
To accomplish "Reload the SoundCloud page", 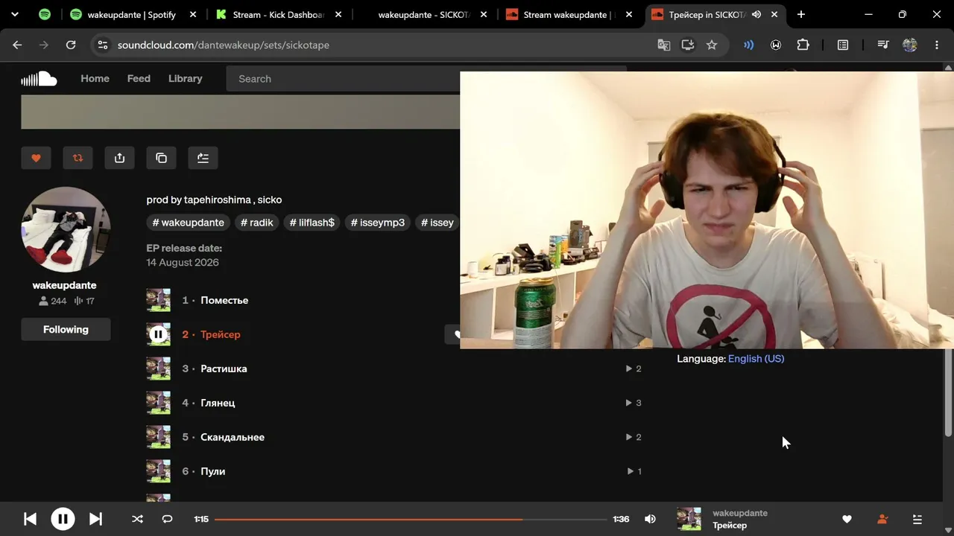I will tap(71, 45).
